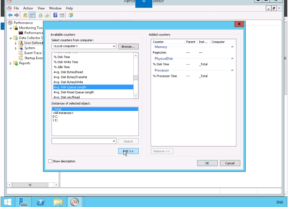Viewport: 288px width, 207px height.
Task: Click the Windows Start button
Action: [7, 202]
